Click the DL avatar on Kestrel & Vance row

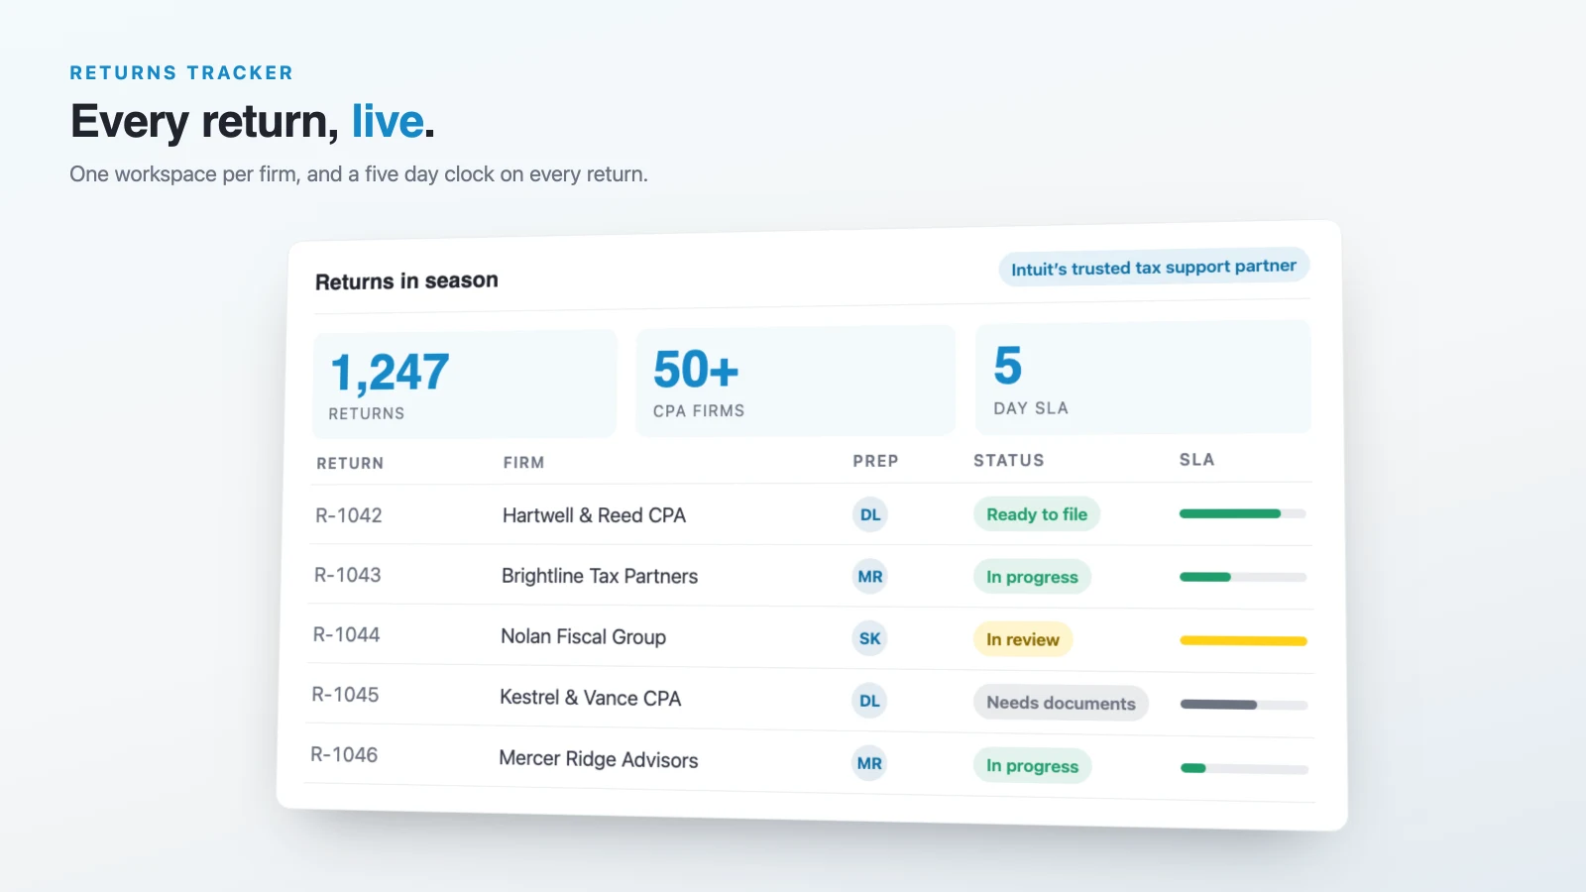tap(869, 701)
